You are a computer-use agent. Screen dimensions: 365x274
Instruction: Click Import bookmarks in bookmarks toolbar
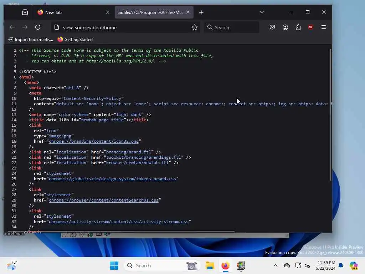(31, 39)
